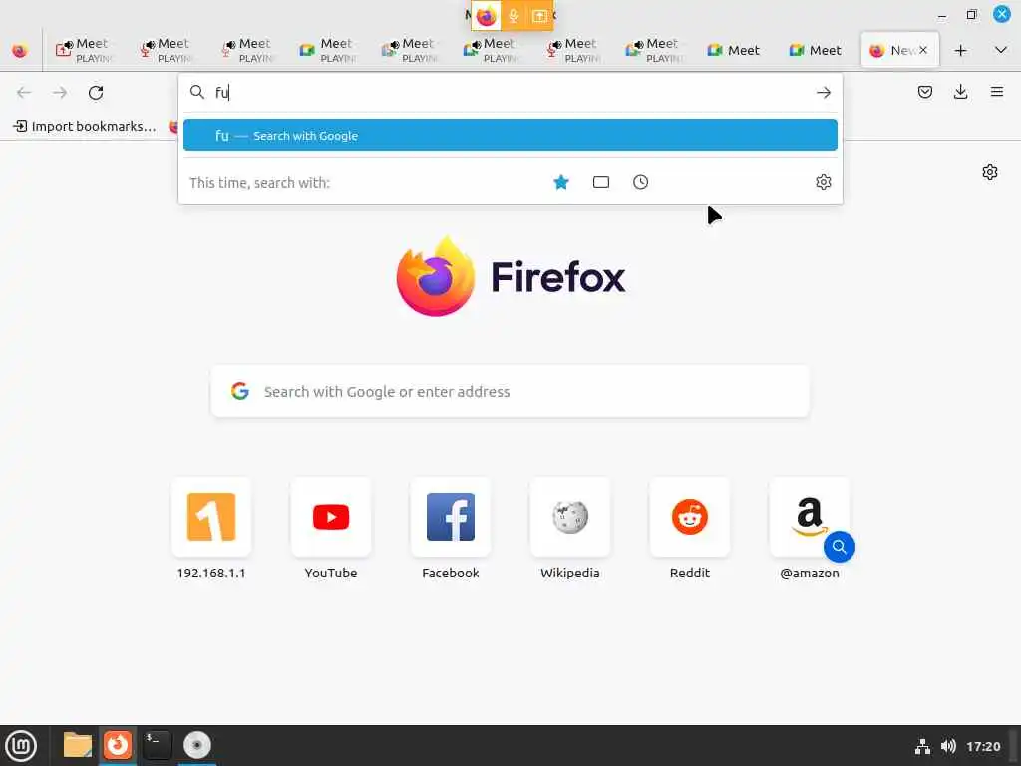Click Firefox icon in sharing indicator
Screen dimensions: 1021x766
click(x=486, y=16)
